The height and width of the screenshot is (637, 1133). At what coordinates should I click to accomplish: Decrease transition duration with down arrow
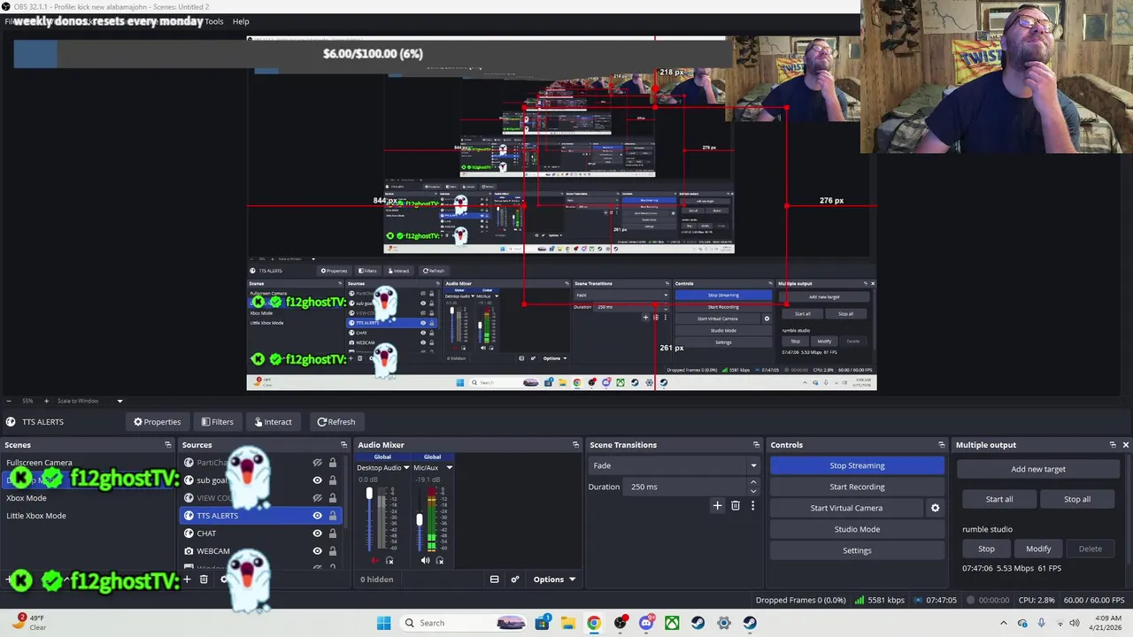point(753,491)
